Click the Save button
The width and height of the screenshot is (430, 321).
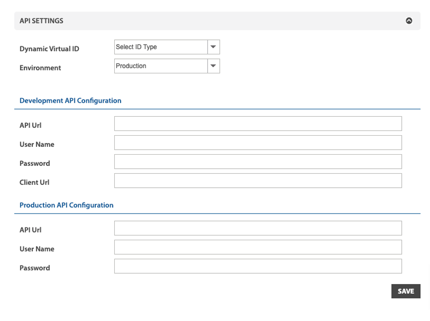406,291
